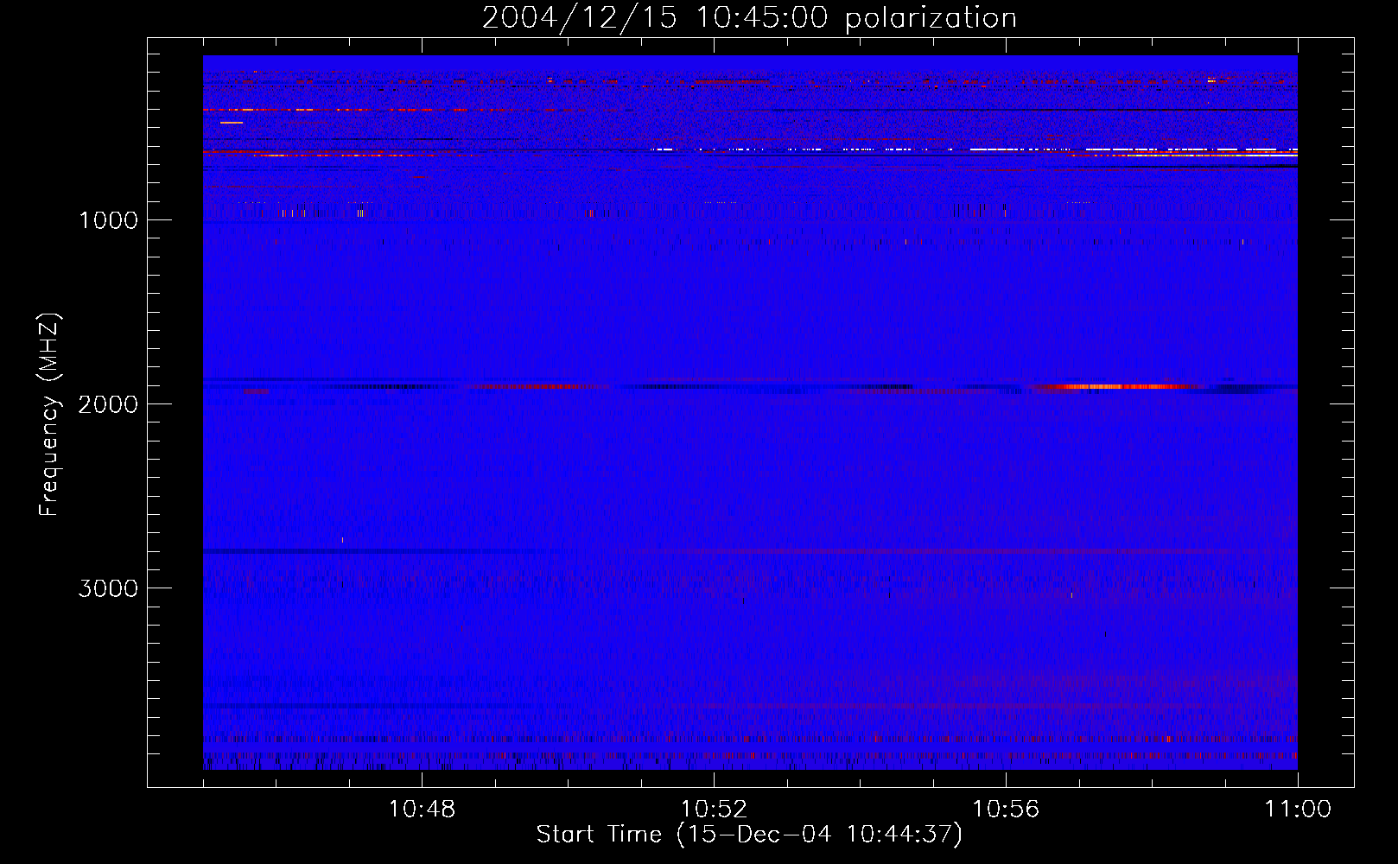Click the '2000' frequency tick label
The image size is (1398, 864).
click(108, 404)
